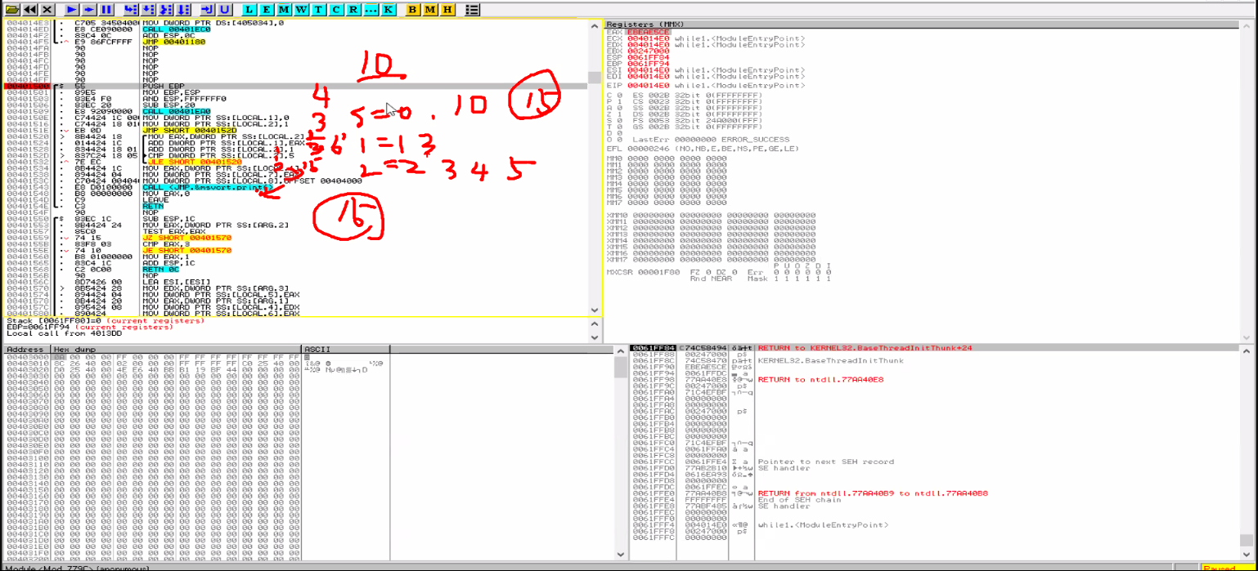Screen dimensions: 1258x571
Task: Show the Windows list (W button)
Action: click(x=300, y=9)
